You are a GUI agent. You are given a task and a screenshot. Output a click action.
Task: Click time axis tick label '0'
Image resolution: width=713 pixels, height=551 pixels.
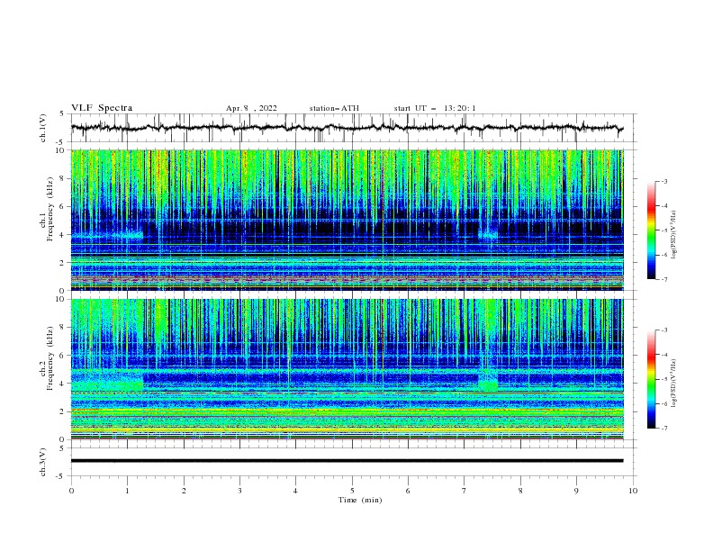(x=71, y=491)
